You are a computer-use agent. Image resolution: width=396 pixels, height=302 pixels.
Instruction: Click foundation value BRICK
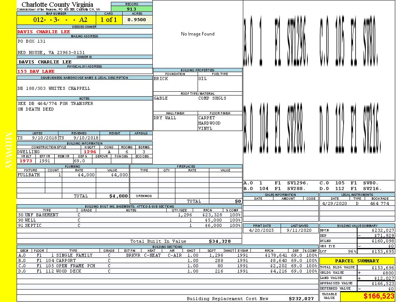point(161,79)
